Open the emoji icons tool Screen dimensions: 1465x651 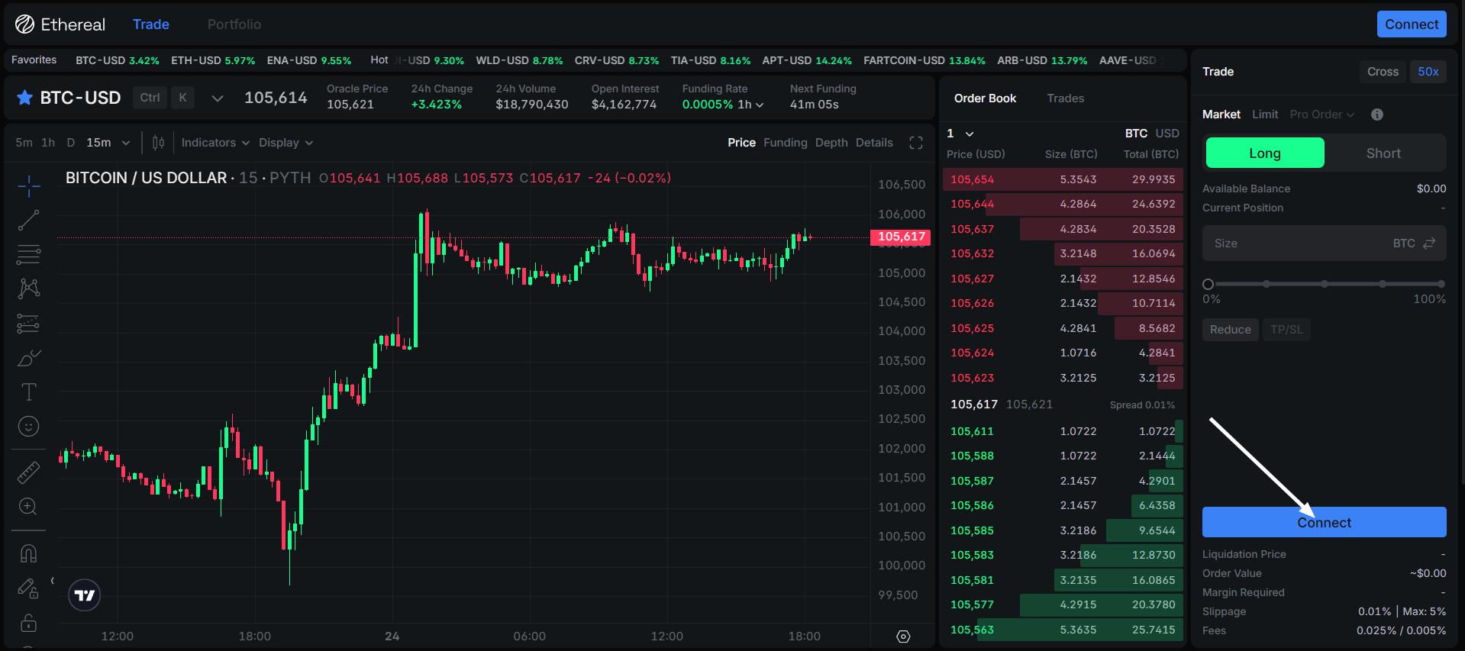pyautogui.click(x=29, y=427)
